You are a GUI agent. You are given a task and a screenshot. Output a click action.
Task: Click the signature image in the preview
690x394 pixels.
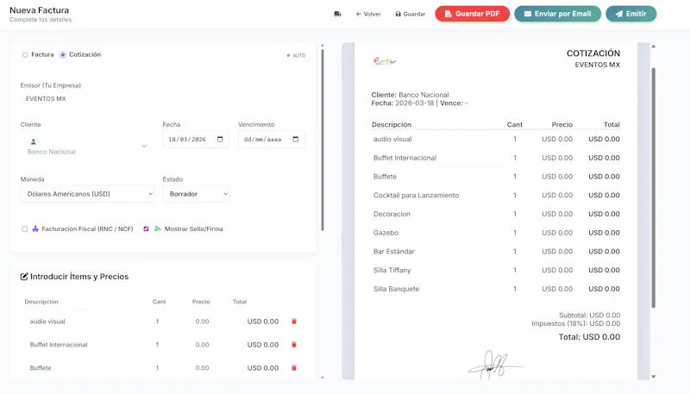point(496,365)
